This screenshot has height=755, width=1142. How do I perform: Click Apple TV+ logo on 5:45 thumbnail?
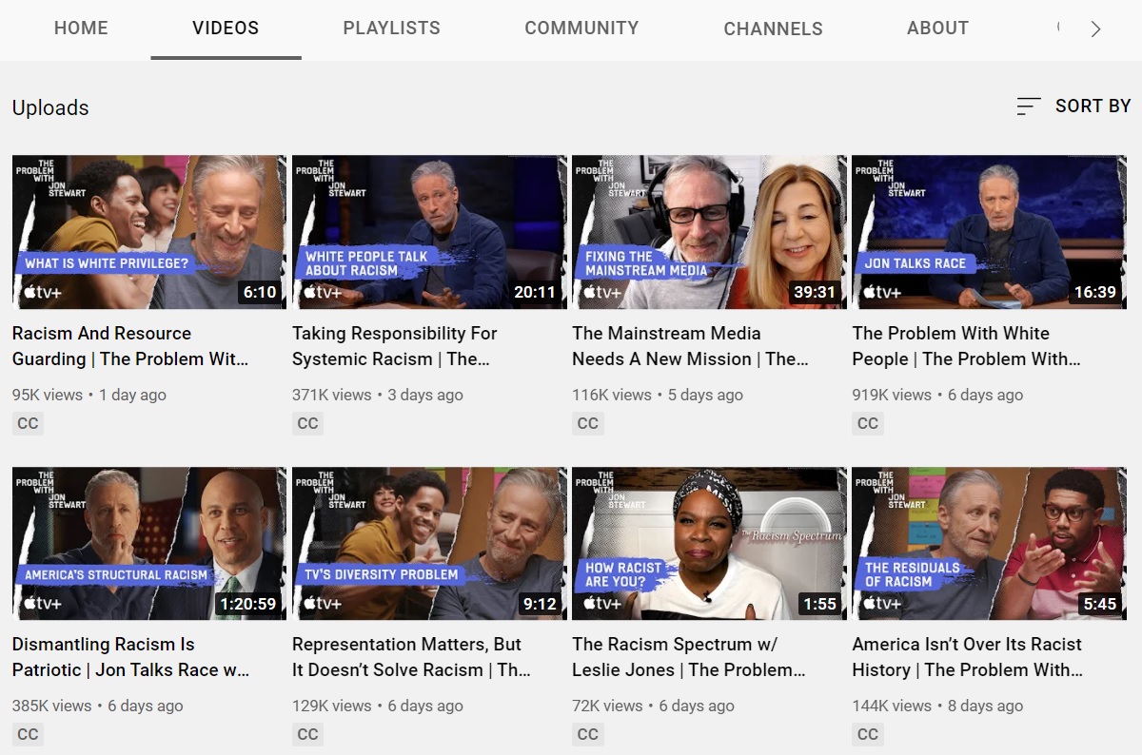881,604
